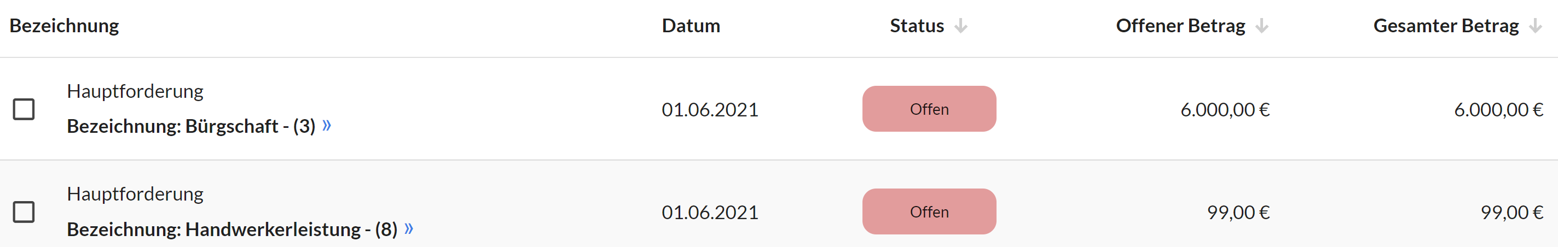
Task: Click the 6.000,00 € open amount for Bürgschaft
Action: [x=1225, y=110]
